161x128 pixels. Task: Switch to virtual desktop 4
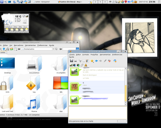click(x=105, y=2)
